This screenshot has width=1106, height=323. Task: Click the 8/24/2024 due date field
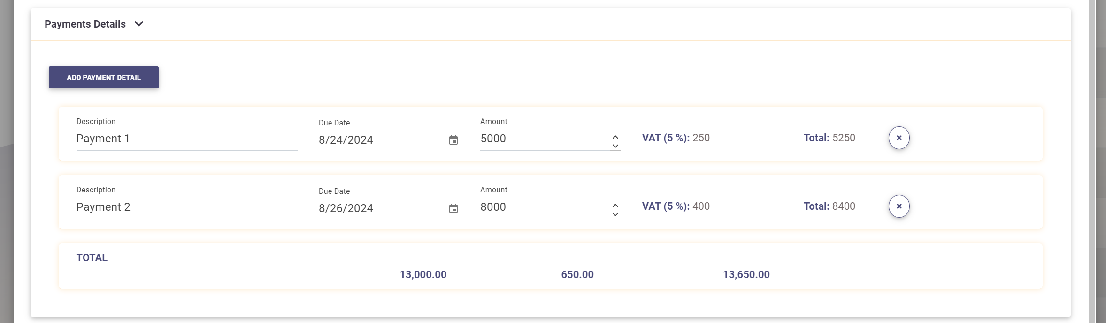[376, 140]
